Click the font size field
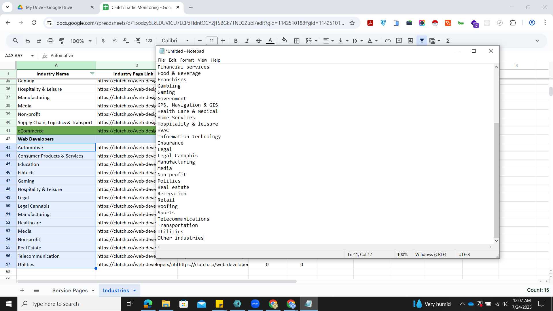553x311 pixels. point(212,41)
